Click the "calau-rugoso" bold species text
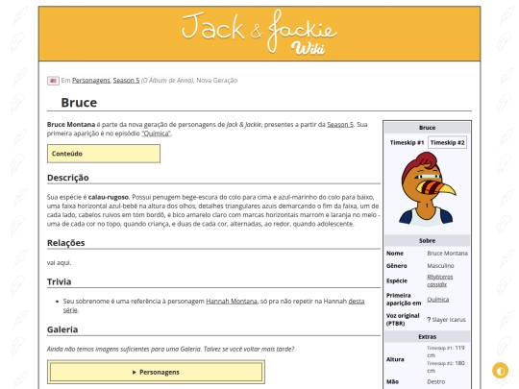 coord(109,197)
